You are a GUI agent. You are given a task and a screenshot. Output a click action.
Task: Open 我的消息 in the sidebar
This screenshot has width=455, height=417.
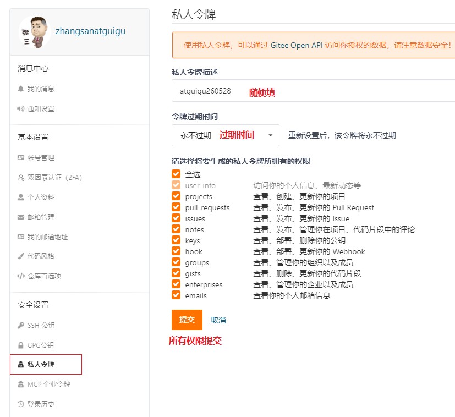41,89
